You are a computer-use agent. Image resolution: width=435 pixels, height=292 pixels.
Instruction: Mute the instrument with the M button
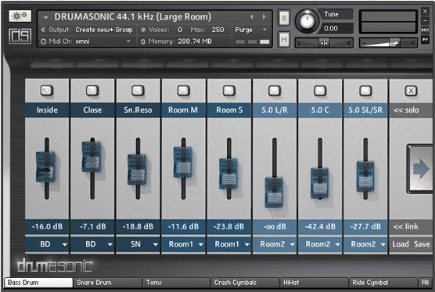284,40
